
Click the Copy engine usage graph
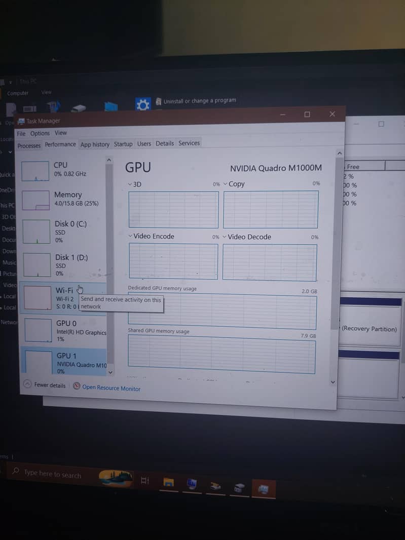click(271, 209)
